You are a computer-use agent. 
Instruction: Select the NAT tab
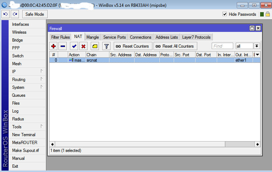(x=78, y=37)
